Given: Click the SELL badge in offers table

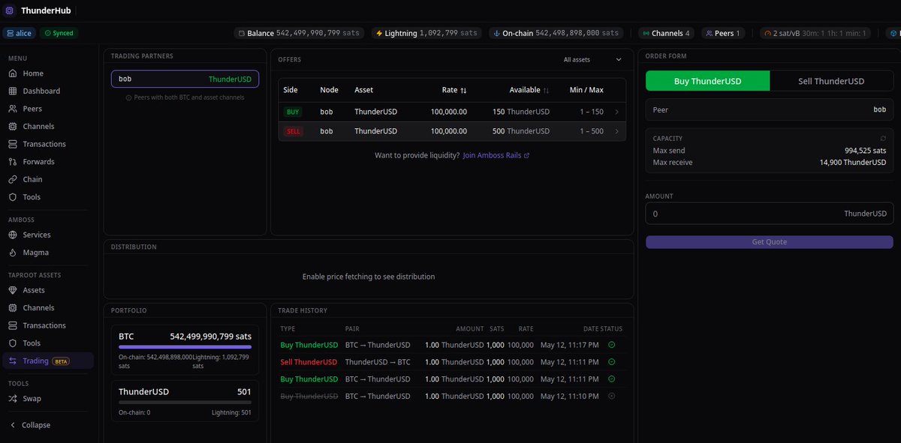Looking at the screenshot, I should (293, 131).
